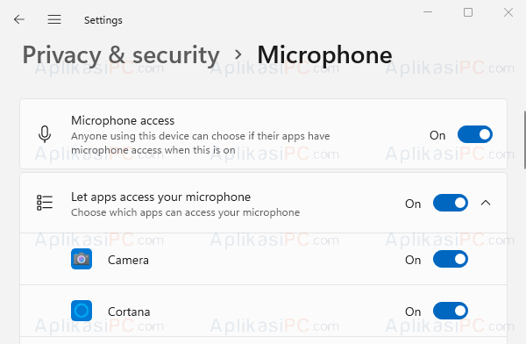Viewport: 526px width, 344px height.
Task: Turn off the Microphone access toggle
Action: [475, 134]
